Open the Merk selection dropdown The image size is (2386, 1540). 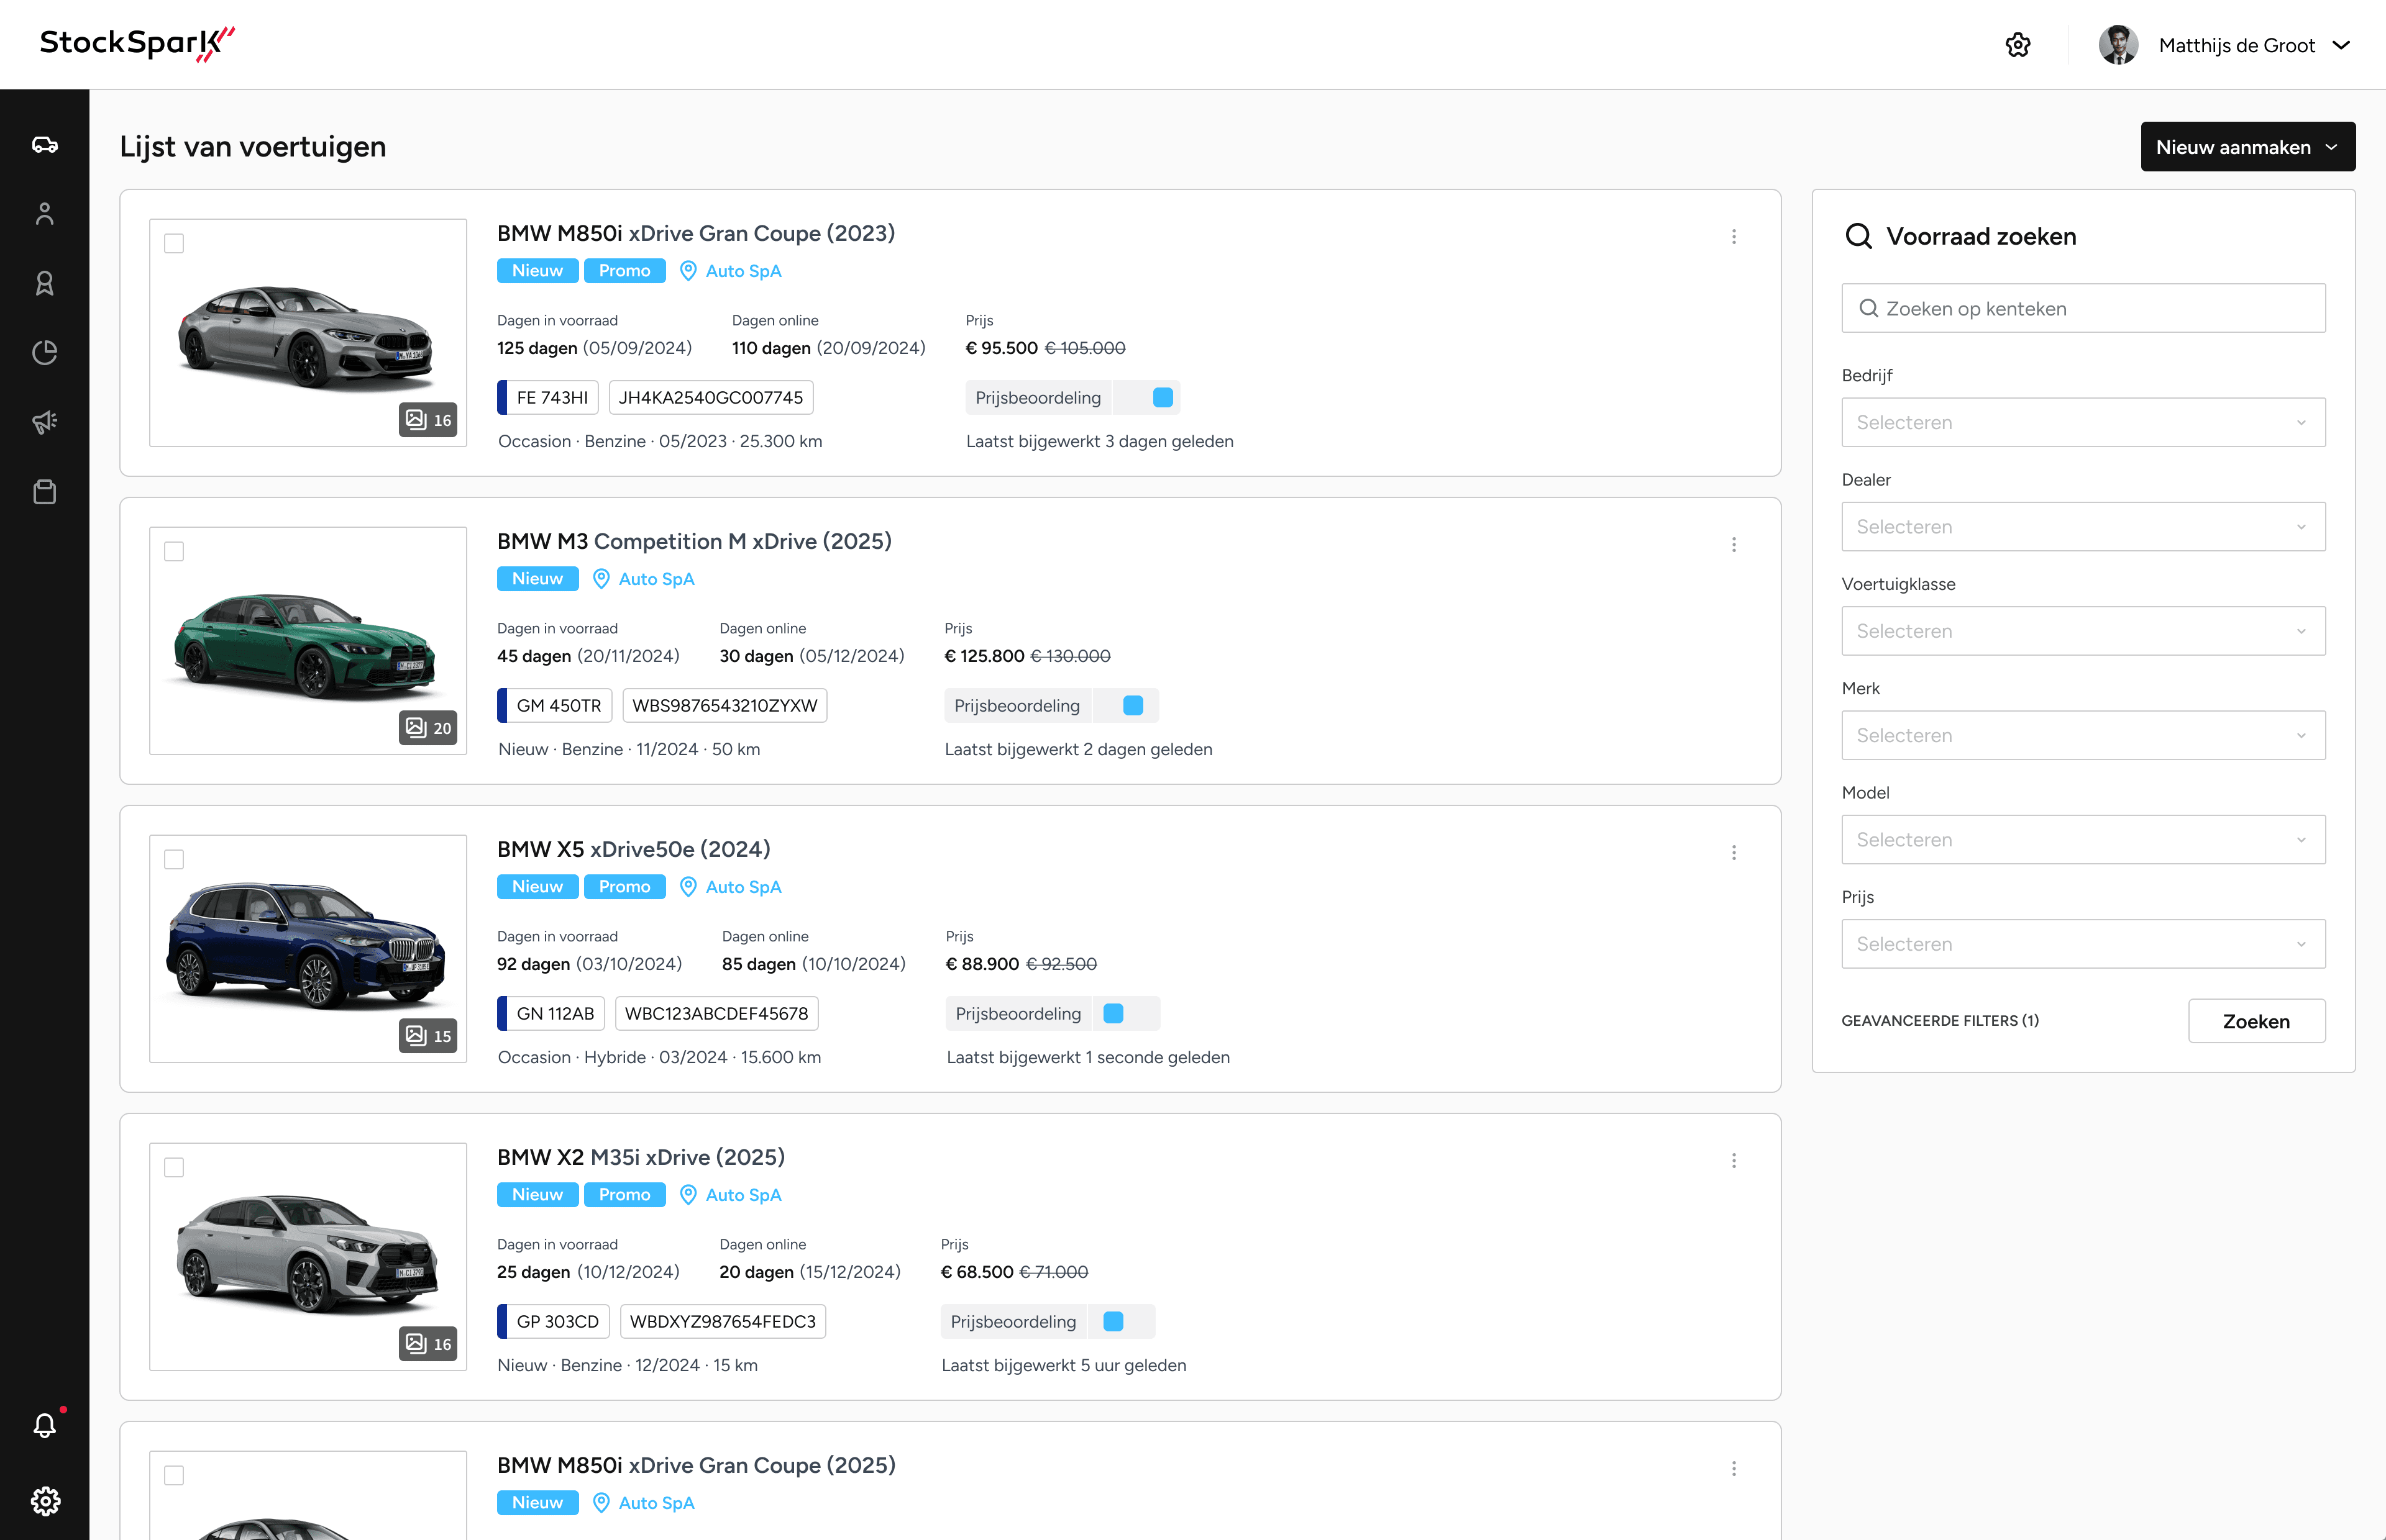(2083, 735)
